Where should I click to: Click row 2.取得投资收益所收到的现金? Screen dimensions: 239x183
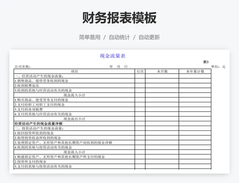pyautogui.click(x=112, y=138)
